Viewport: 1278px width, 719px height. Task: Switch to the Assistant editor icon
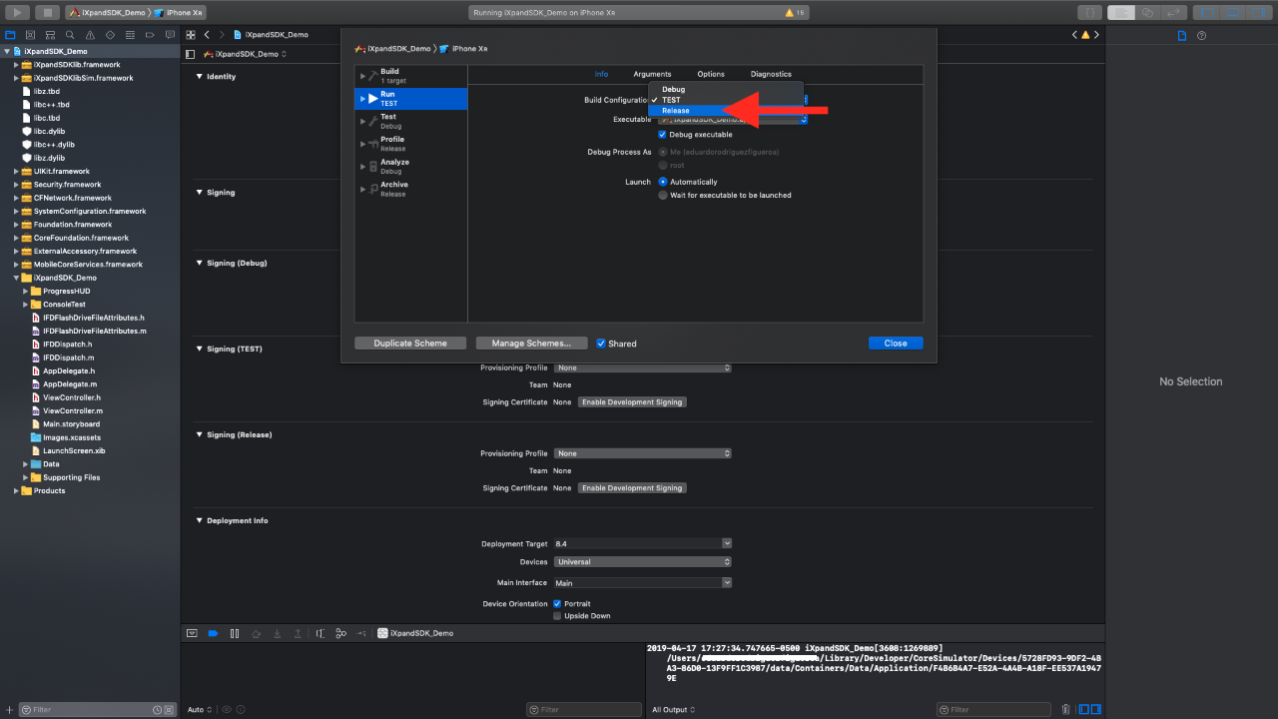pos(1147,12)
